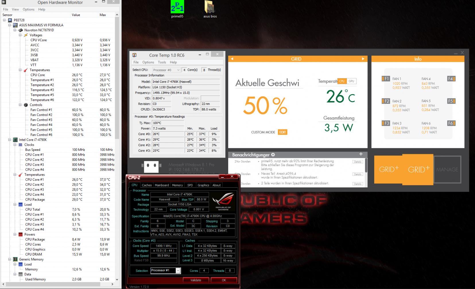Click the Open Hardware Monitor horizontal scrollbar
Viewport: 475px width, 289px height.
click(x=53, y=284)
